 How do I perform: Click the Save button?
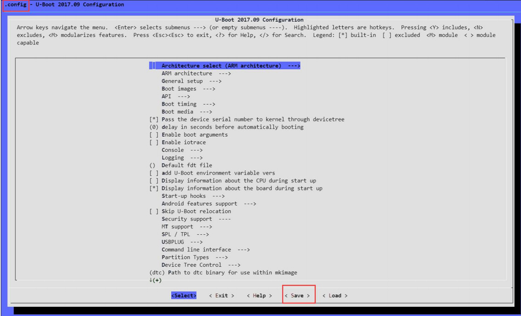click(x=297, y=295)
